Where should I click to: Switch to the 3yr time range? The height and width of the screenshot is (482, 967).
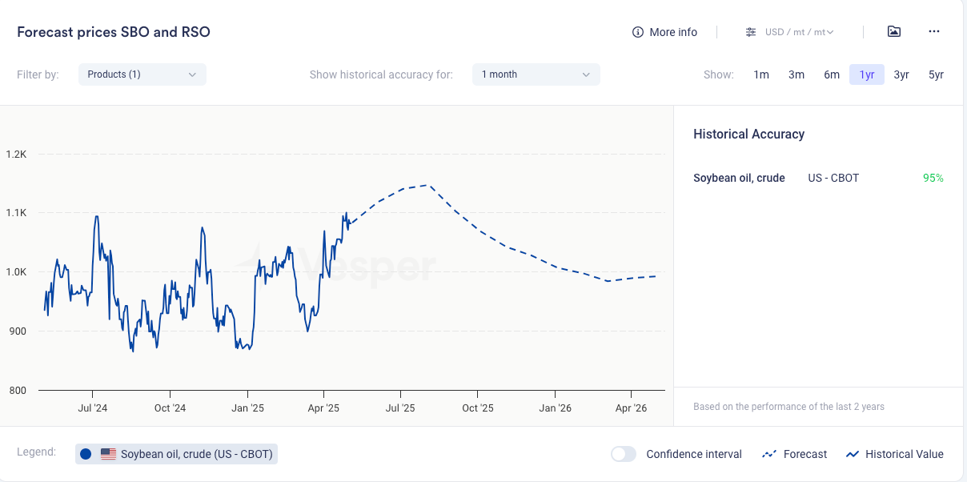901,74
